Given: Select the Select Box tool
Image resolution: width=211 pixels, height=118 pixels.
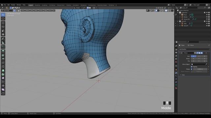Looking at the screenshot, I should [3, 15].
